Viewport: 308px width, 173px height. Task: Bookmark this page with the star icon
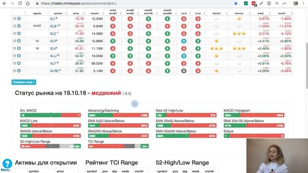tap(236, 3)
